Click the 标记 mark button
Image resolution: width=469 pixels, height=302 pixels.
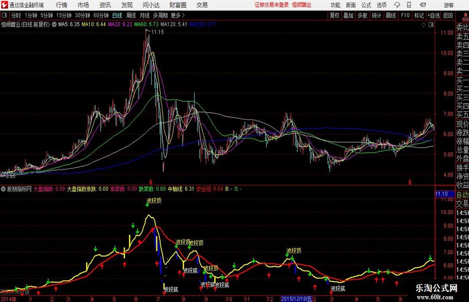tap(419, 15)
